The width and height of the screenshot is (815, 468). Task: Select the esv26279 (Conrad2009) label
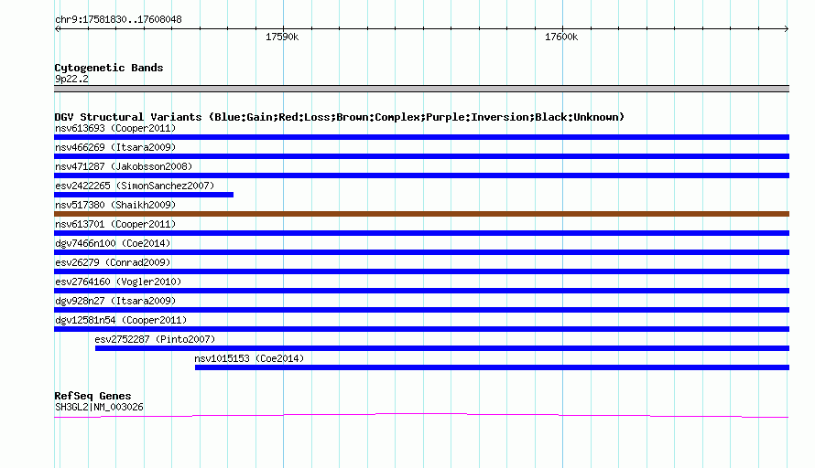[x=113, y=262]
